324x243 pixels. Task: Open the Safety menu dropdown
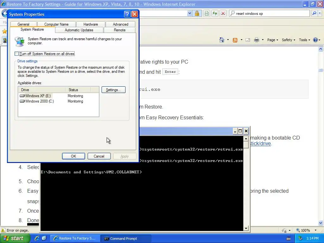click(289, 40)
